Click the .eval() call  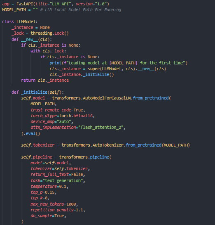32,134
